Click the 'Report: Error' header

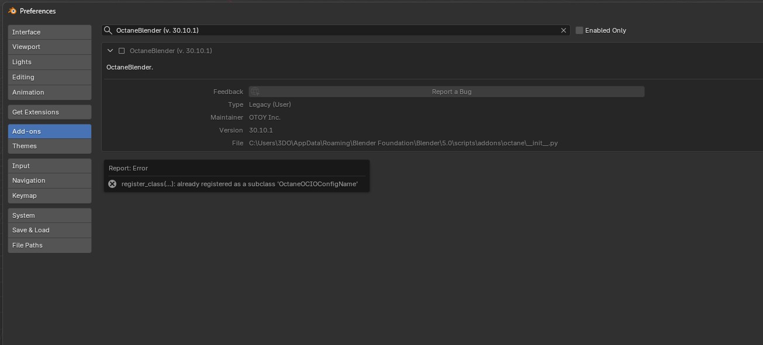128,168
